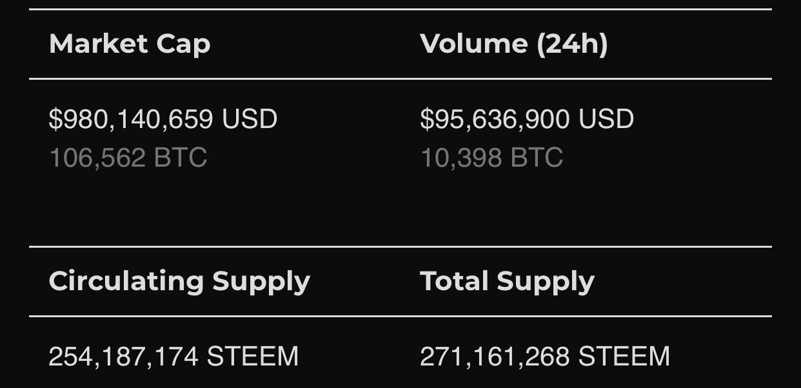
Task: Click the divider line below Market Cap header
Action: point(213,79)
